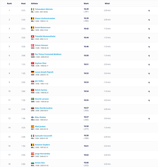
Task: Open Antoine Snyders profile link
Action: point(42,145)
